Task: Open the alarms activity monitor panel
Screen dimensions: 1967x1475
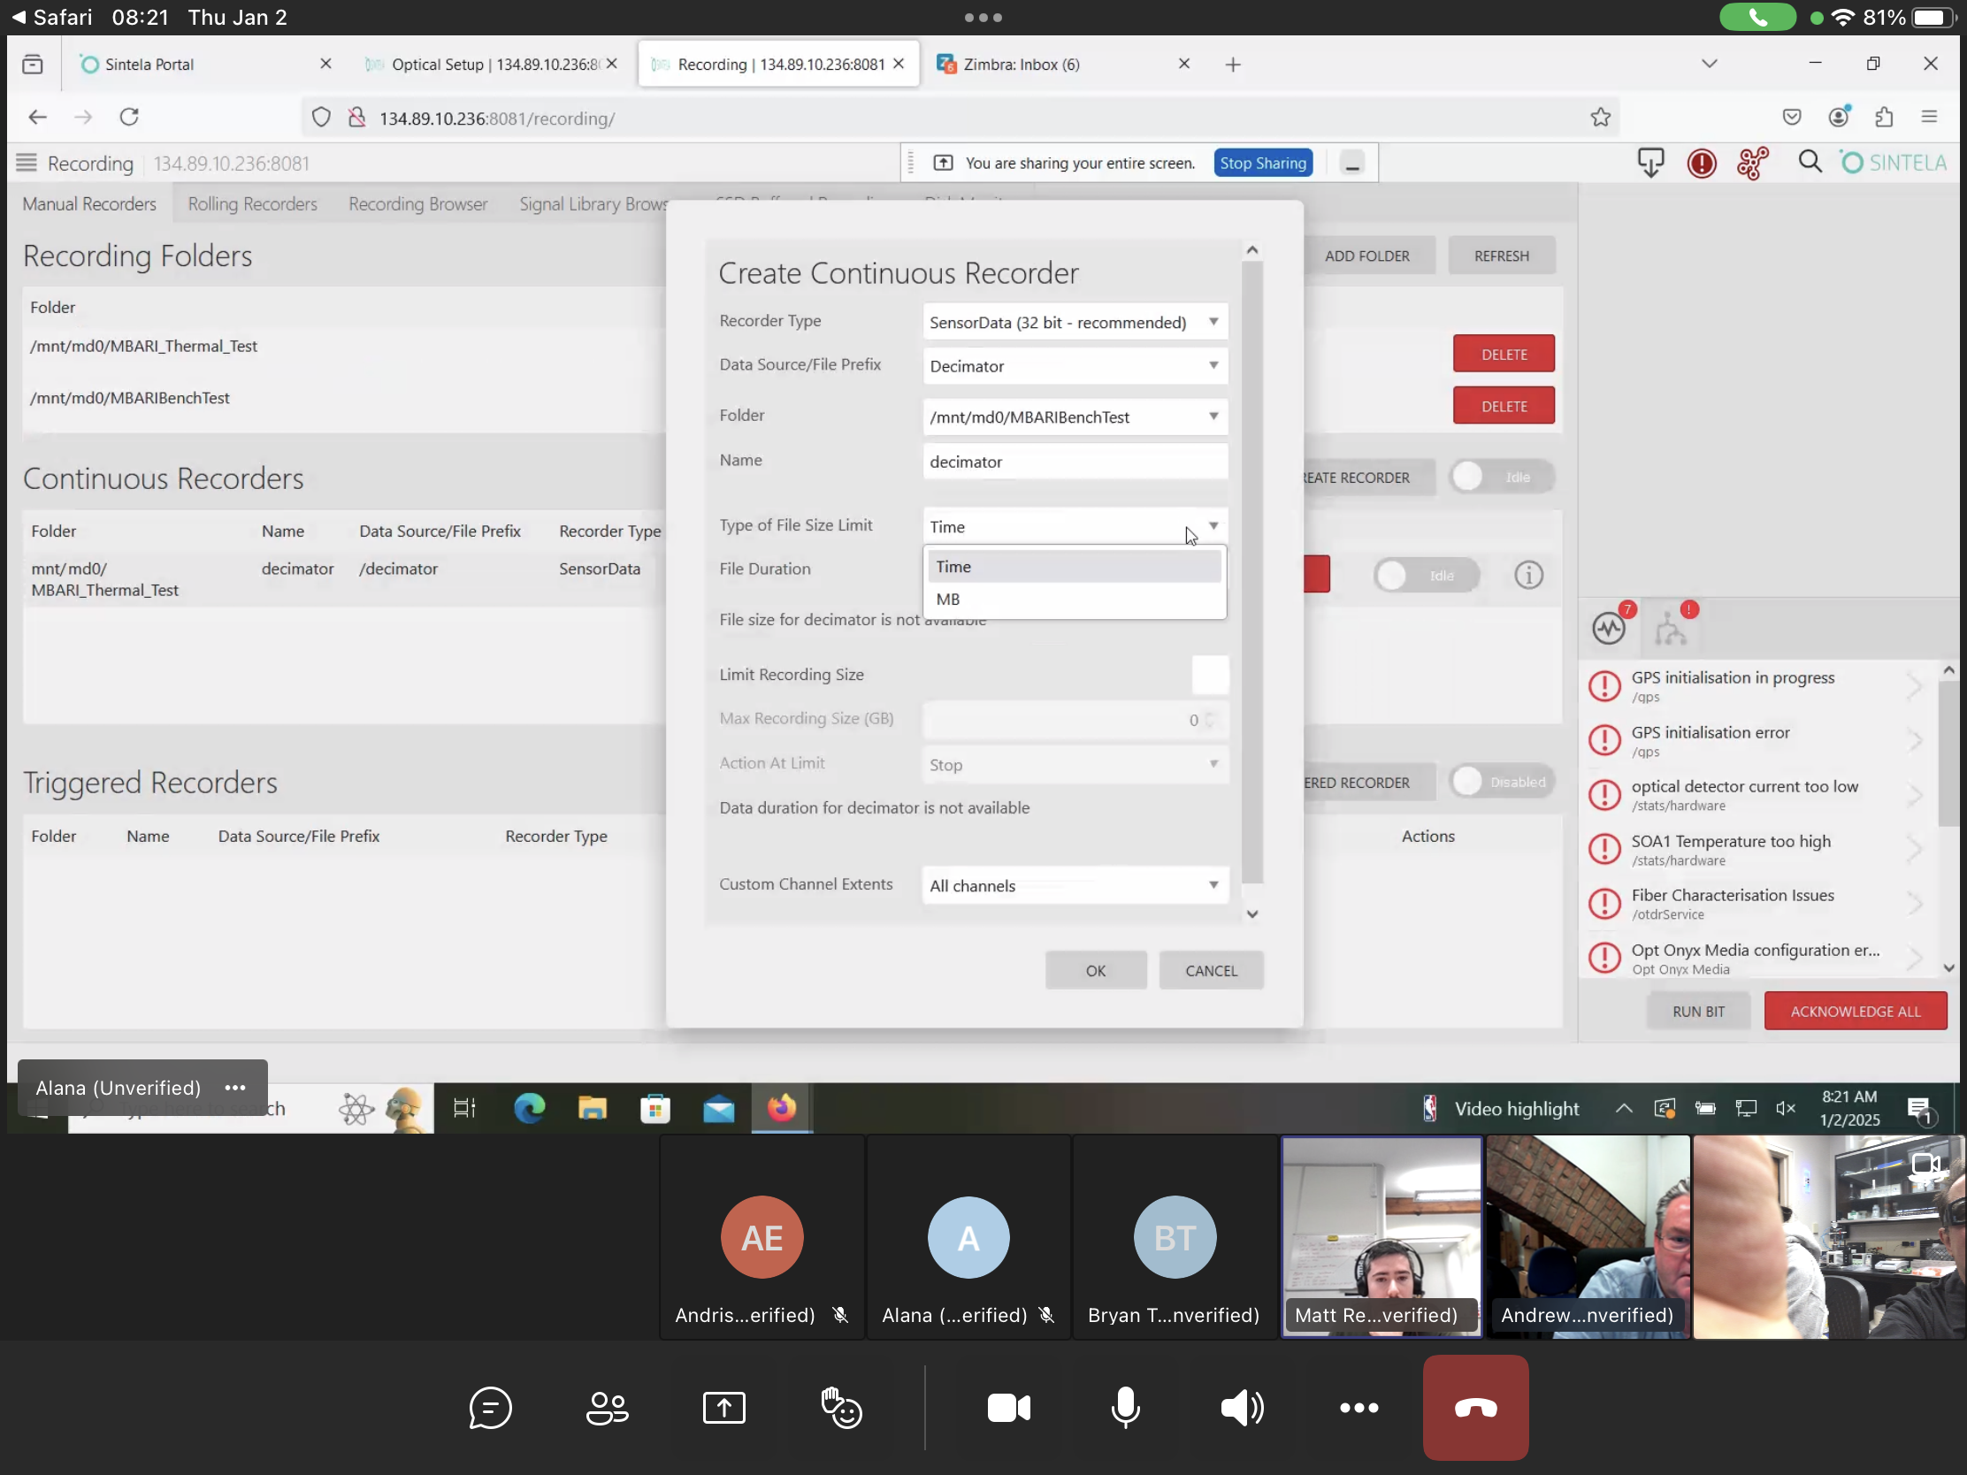Action: 1609,629
